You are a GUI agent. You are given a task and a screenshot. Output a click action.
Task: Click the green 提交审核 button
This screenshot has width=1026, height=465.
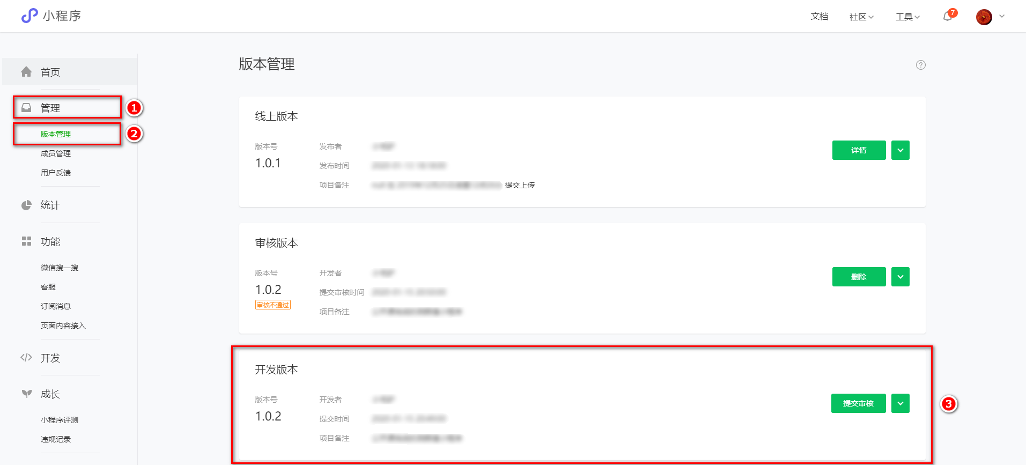pos(858,403)
